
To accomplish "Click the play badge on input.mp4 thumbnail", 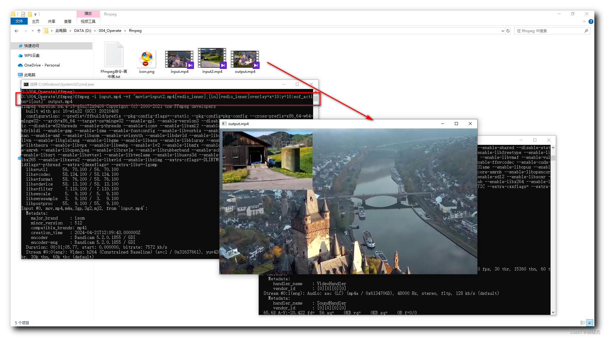I will (190, 65).
